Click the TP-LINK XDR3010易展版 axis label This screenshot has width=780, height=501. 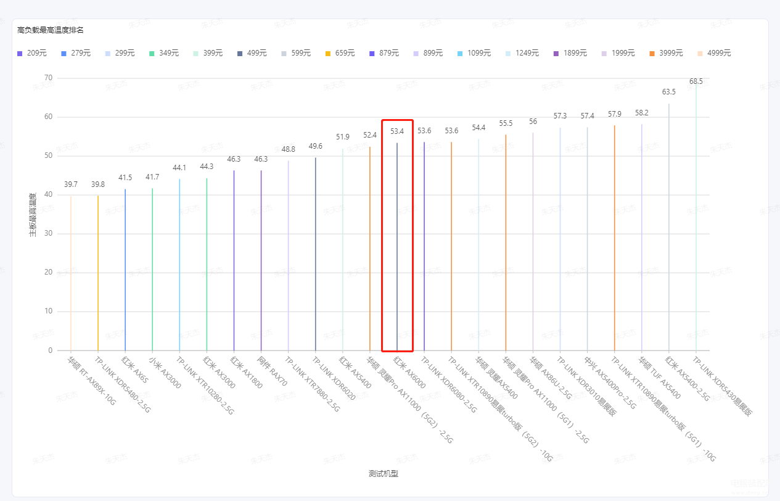[586, 386]
